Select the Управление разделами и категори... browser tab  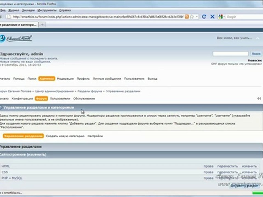point(18,25)
